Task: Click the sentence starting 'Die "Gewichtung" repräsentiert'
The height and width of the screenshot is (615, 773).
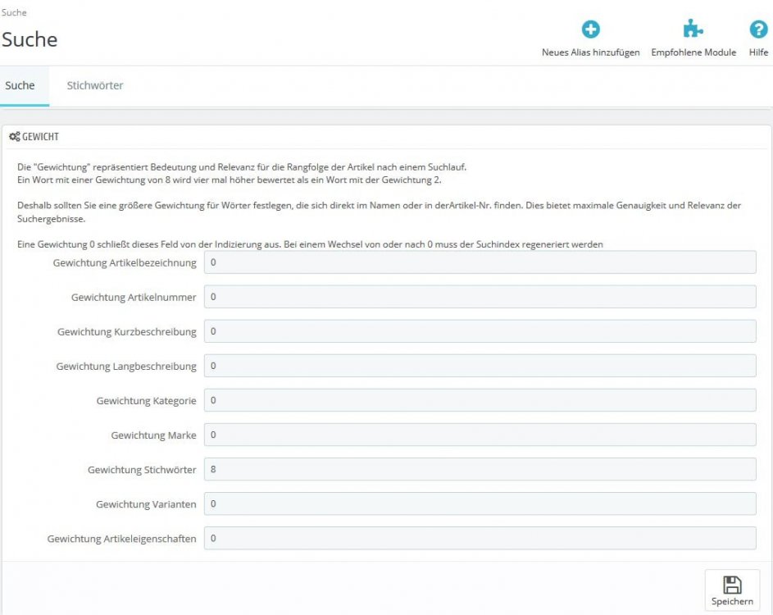Action: (242, 167)
